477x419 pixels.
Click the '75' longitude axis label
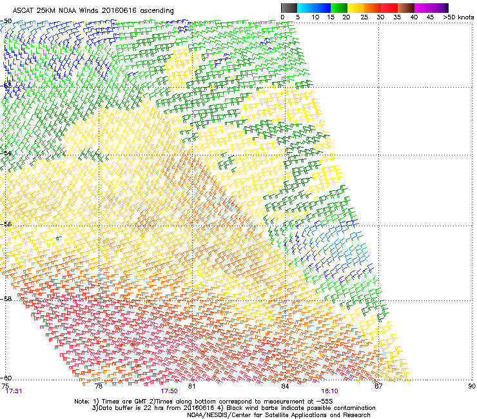click(x=5, y=386)
